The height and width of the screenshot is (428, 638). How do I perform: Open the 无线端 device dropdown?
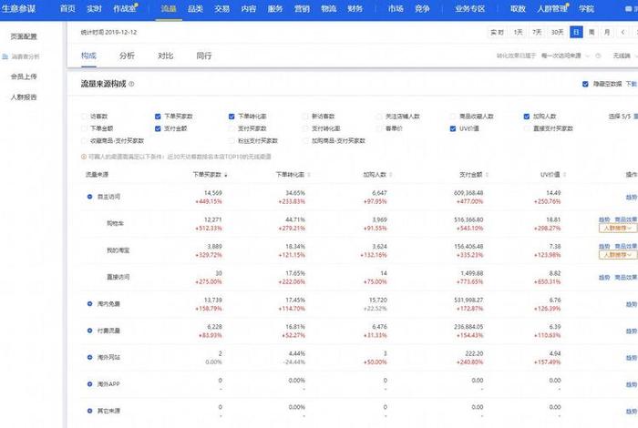(624, 56)
